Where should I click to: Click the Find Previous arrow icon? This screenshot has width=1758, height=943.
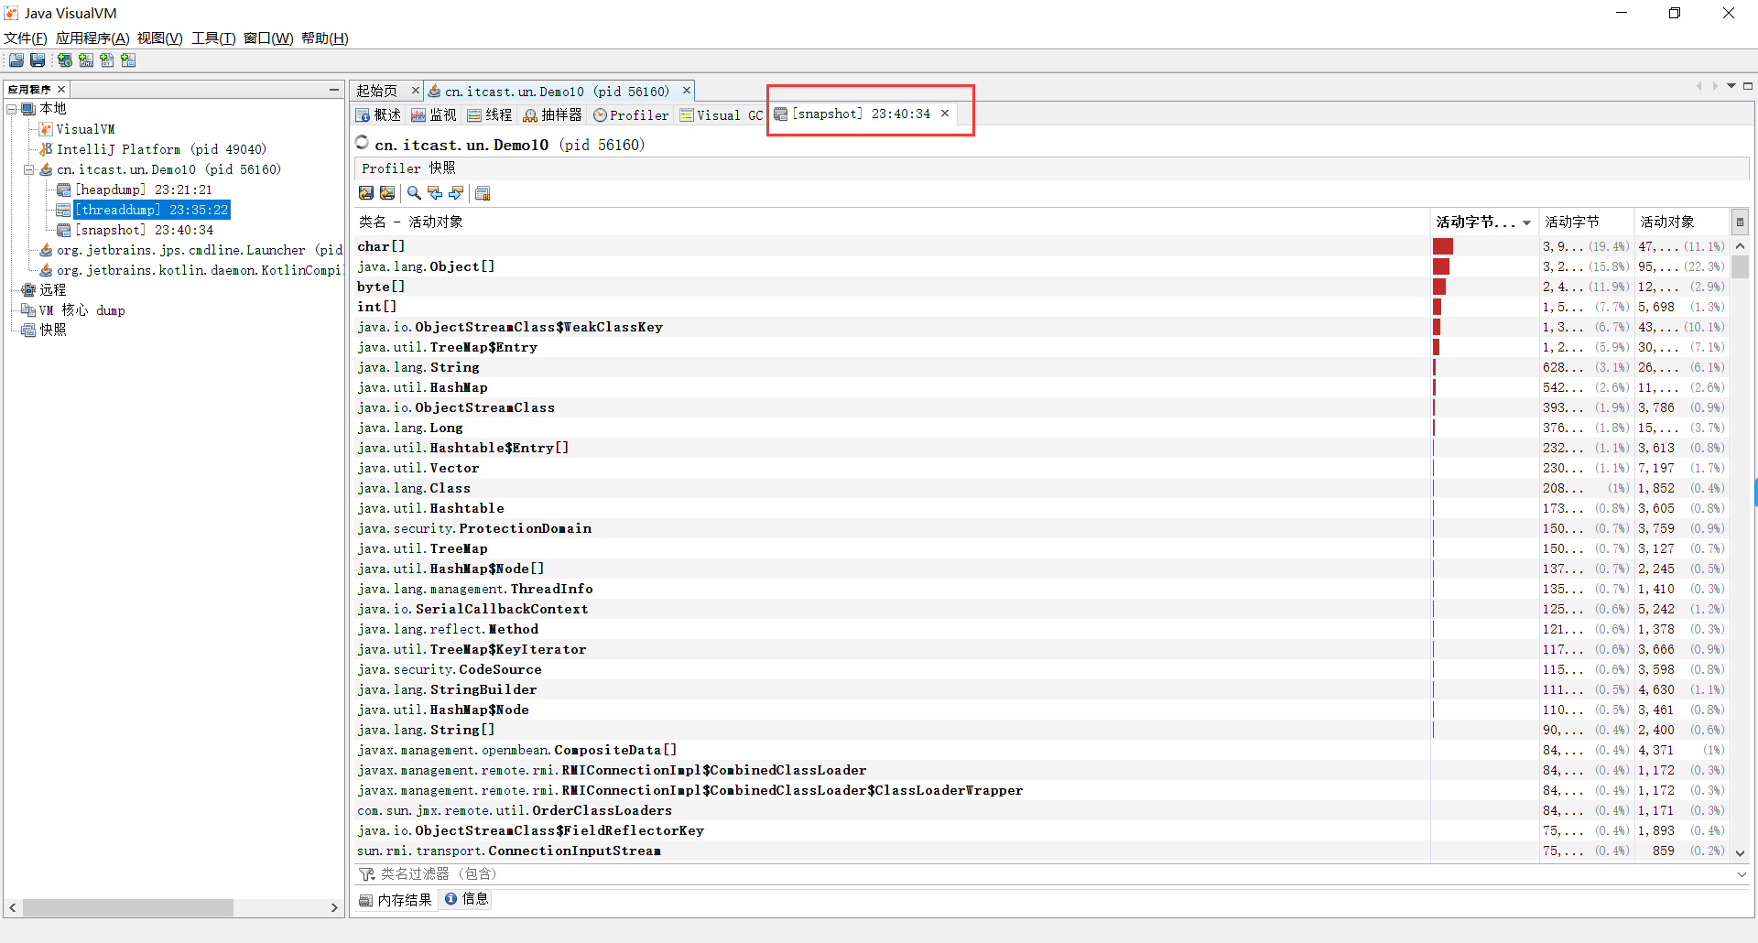[435, 193]
